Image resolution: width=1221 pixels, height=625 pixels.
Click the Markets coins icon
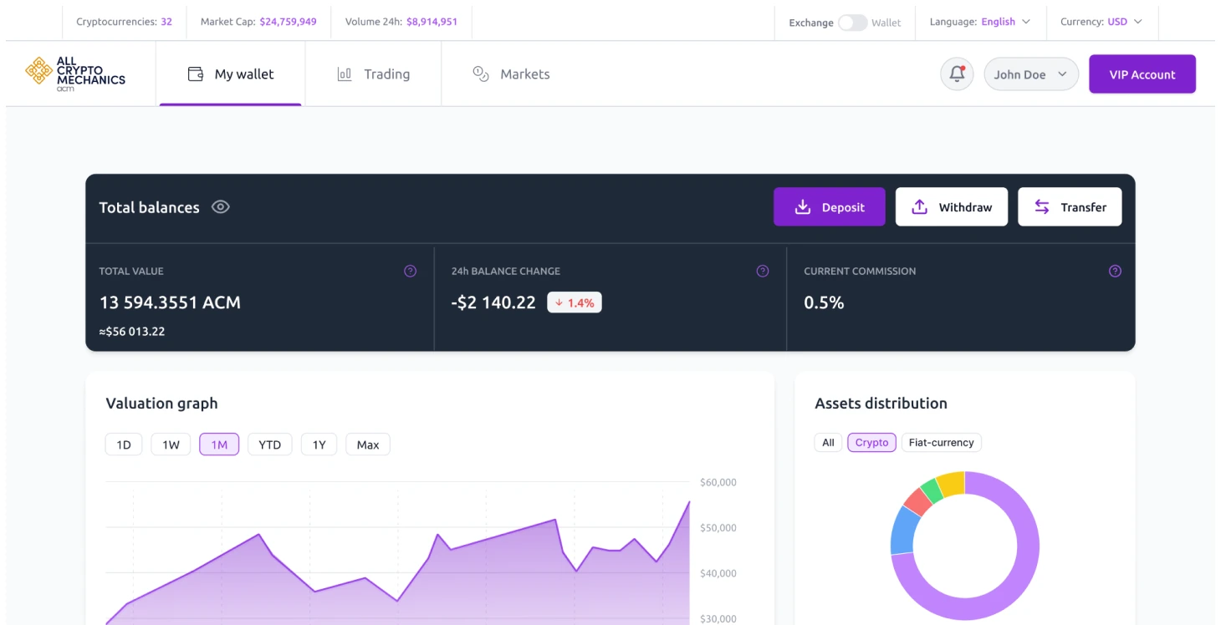pyautogui.click(x=481, y=74)
